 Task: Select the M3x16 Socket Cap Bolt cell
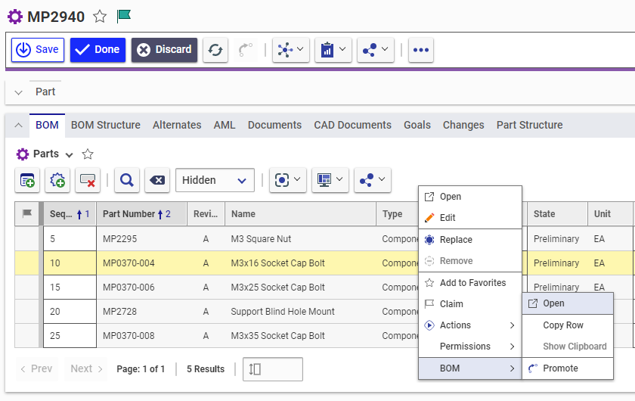301,263
